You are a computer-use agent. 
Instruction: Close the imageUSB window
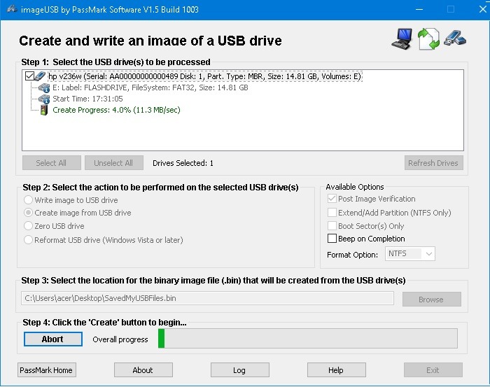click(x=482, y=9)
